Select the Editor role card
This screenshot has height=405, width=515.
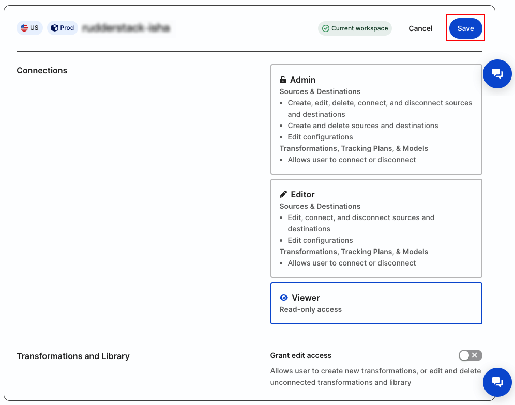tap(376, 228)
